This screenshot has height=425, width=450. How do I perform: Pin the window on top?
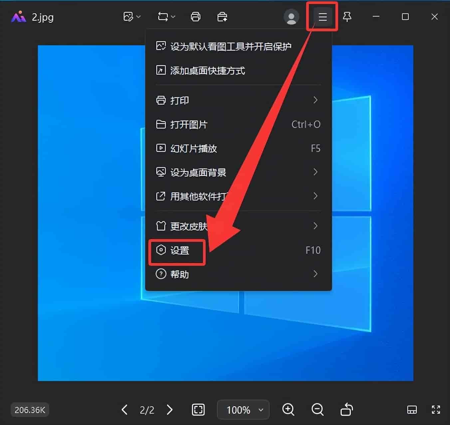click(x=347, y=17)
